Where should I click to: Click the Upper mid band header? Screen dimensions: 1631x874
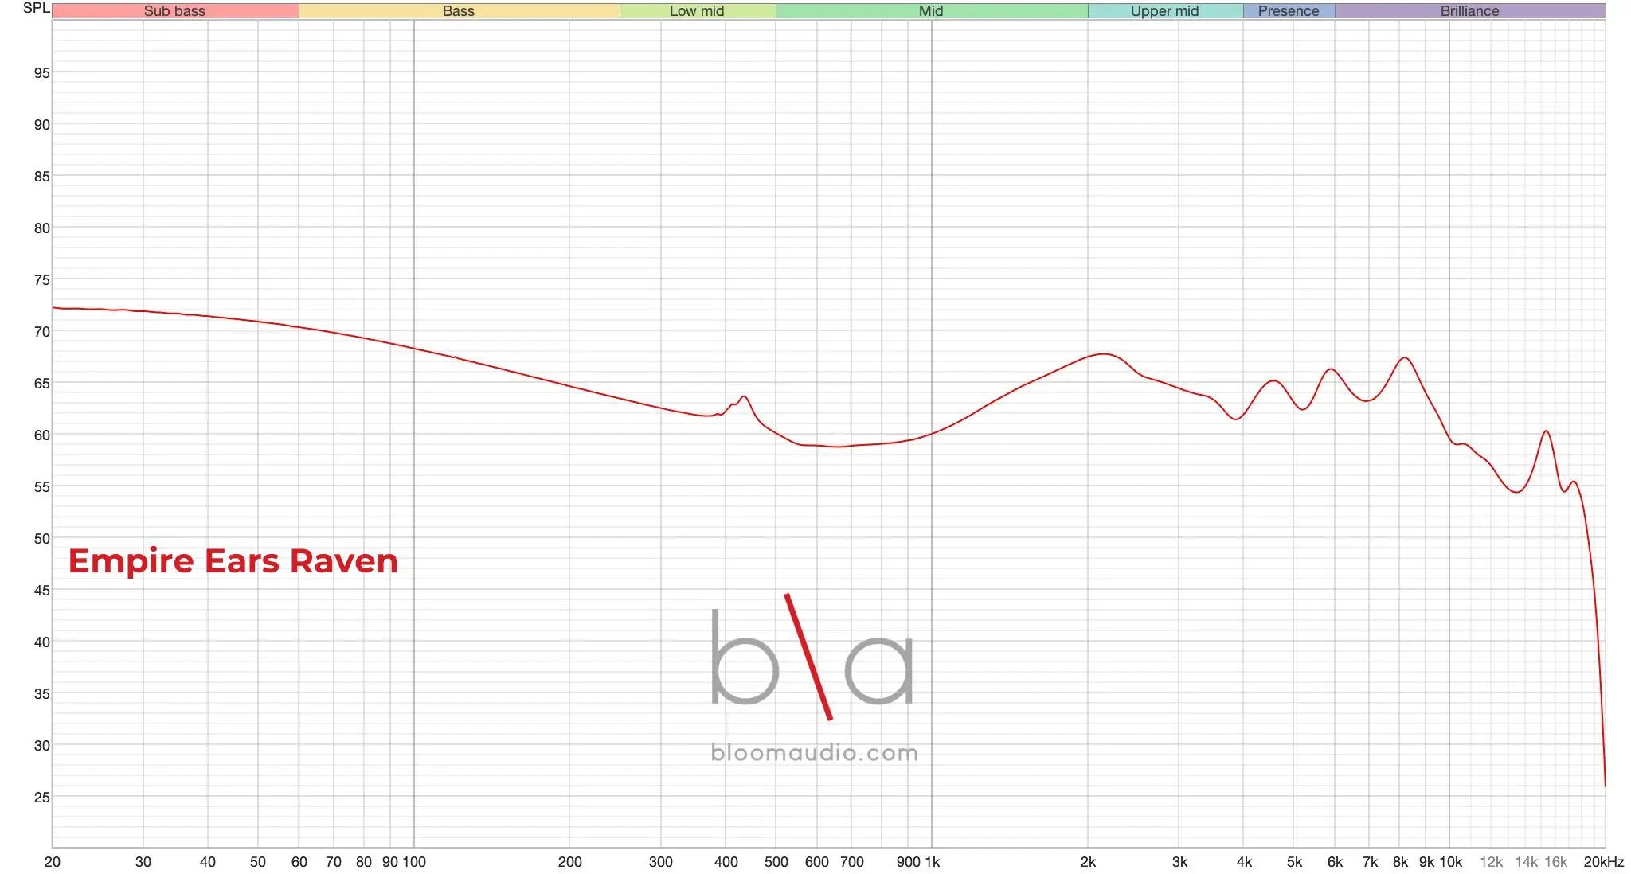[x=1164, y=11]
